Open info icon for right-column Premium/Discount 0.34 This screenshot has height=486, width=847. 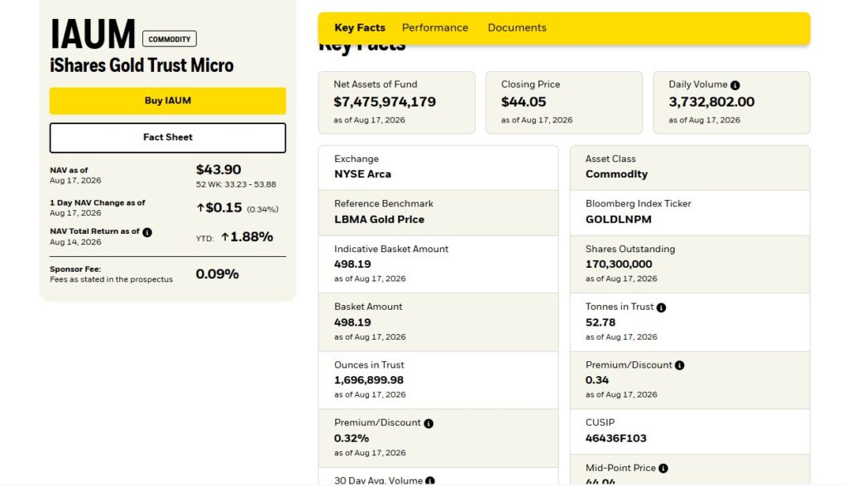point(680,365)
